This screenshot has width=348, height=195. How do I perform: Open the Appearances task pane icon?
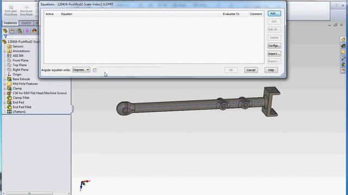pyautogui.click(x=343, y=64)
